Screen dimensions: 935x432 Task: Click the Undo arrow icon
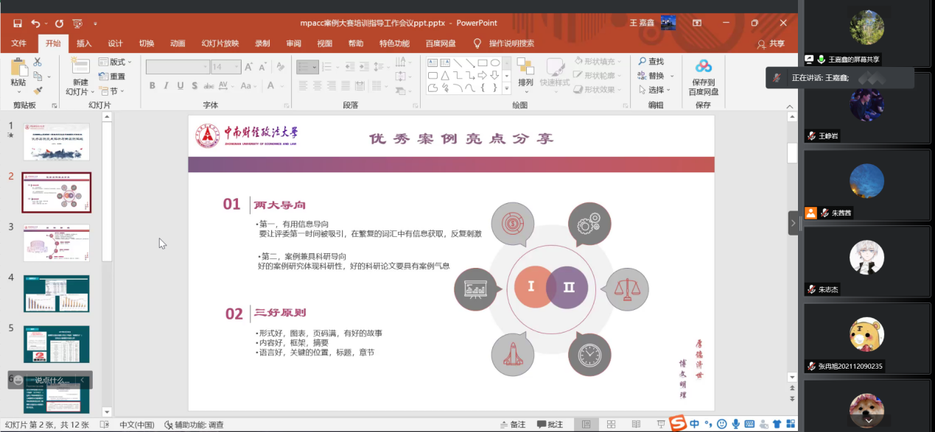(x=35, y=24)
